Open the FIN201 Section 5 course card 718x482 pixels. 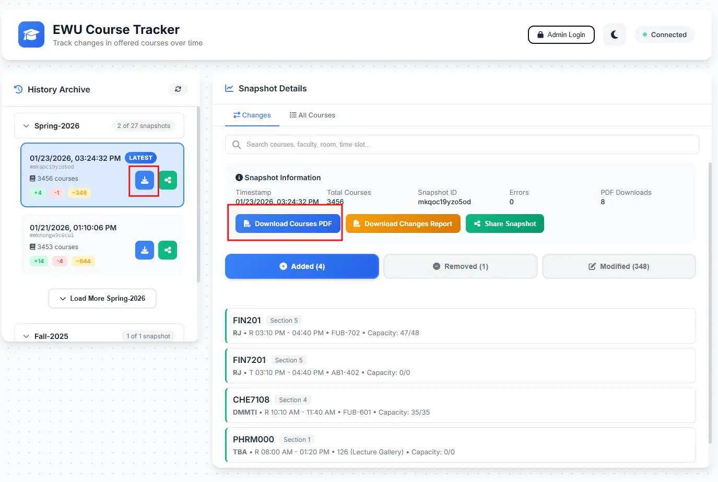pyautogui.click(x=460, y=326)
